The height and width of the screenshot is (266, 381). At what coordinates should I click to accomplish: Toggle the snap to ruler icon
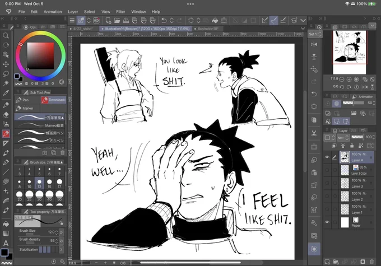click(x=265, y=20)
